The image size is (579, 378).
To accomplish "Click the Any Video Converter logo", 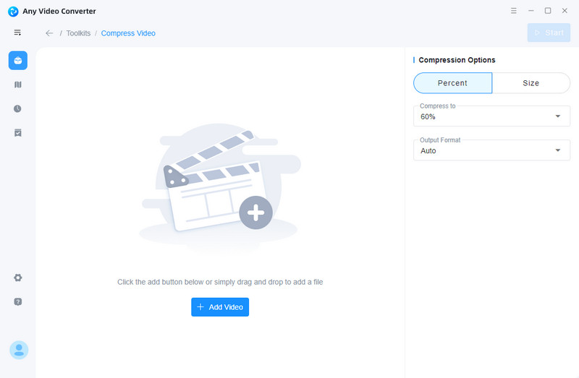I will click(x=13, y=12).
